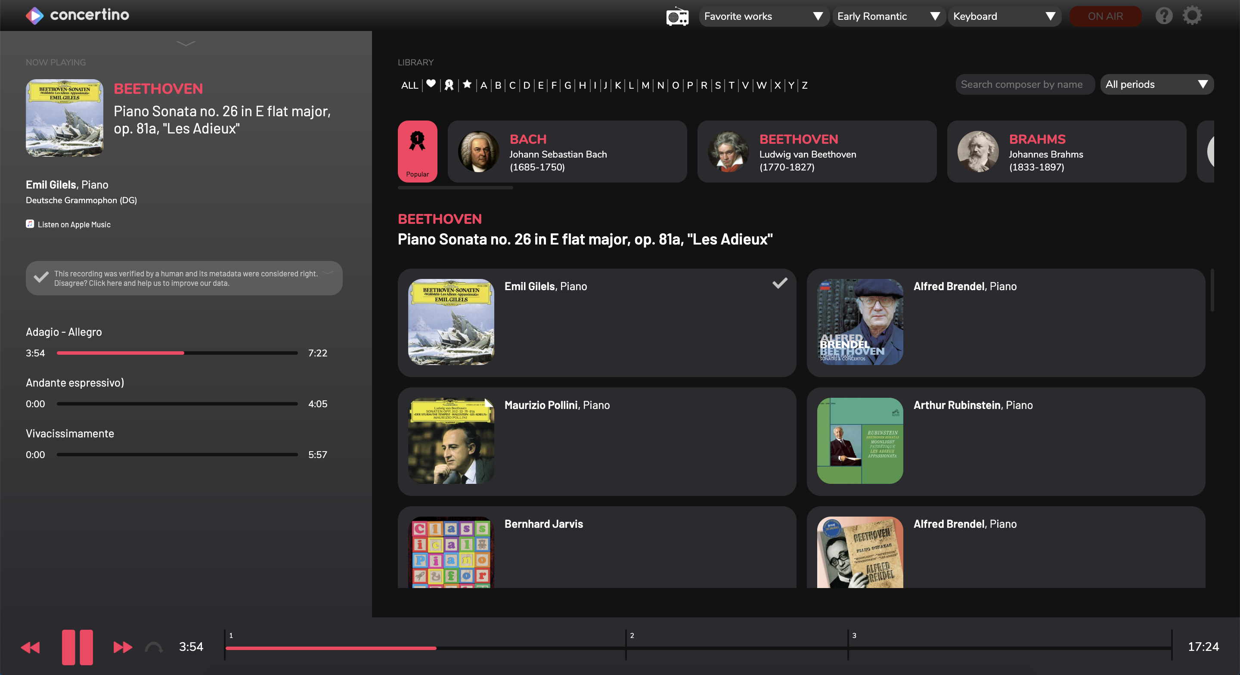Expand the verification notice chevron
The height and width of the screenshot is (675, 1240).
328,272
